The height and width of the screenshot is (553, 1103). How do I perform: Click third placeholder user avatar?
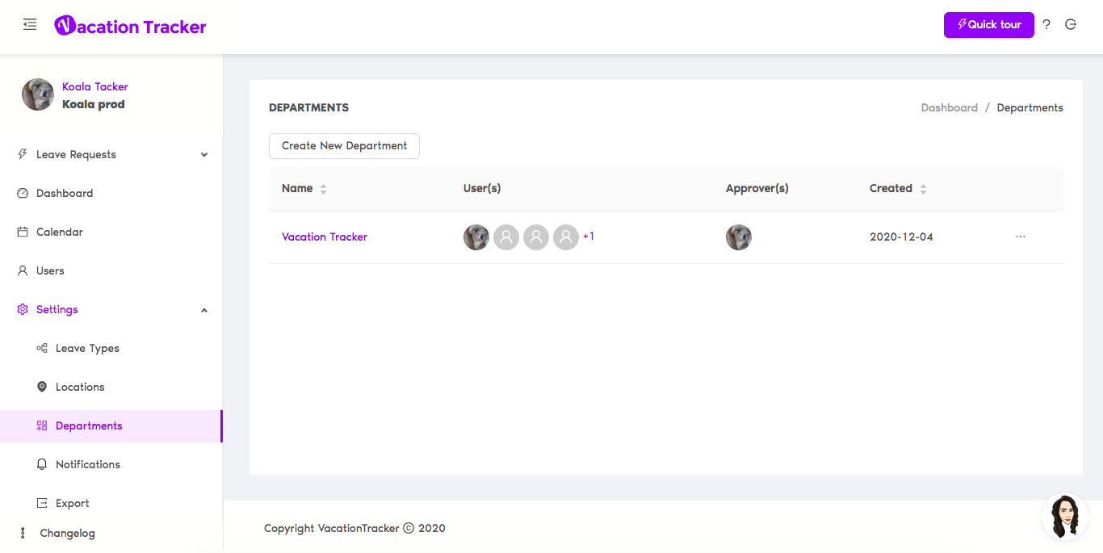(536, 237)
